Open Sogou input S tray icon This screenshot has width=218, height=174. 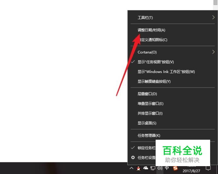click(175, 168)
